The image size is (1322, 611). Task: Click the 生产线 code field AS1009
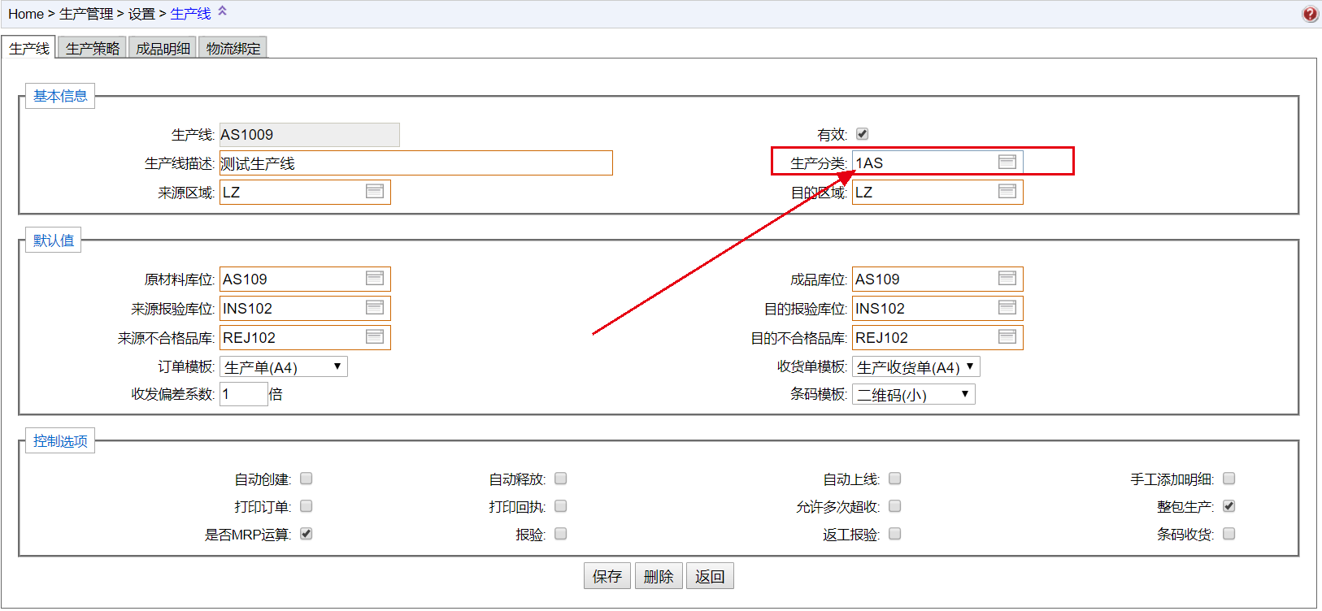310,135
